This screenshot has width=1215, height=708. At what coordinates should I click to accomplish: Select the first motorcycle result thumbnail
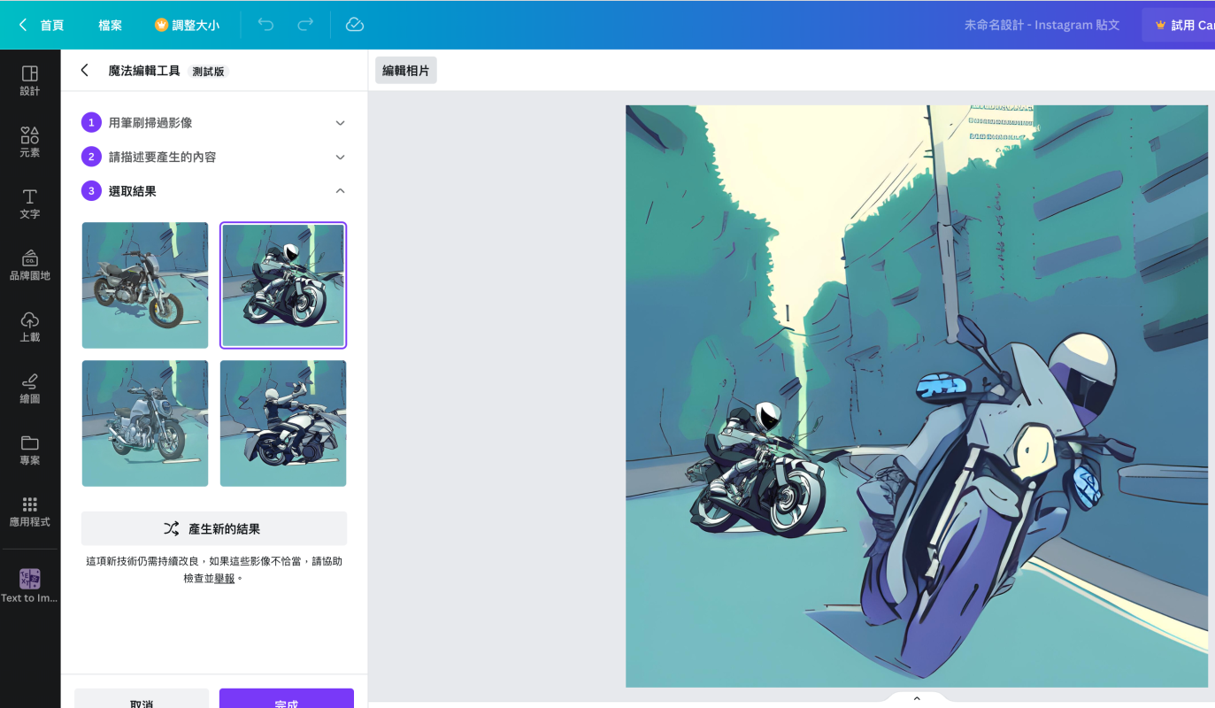coord(145,285)
